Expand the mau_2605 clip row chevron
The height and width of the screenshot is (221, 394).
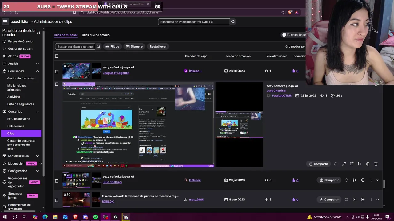point(378,200)
